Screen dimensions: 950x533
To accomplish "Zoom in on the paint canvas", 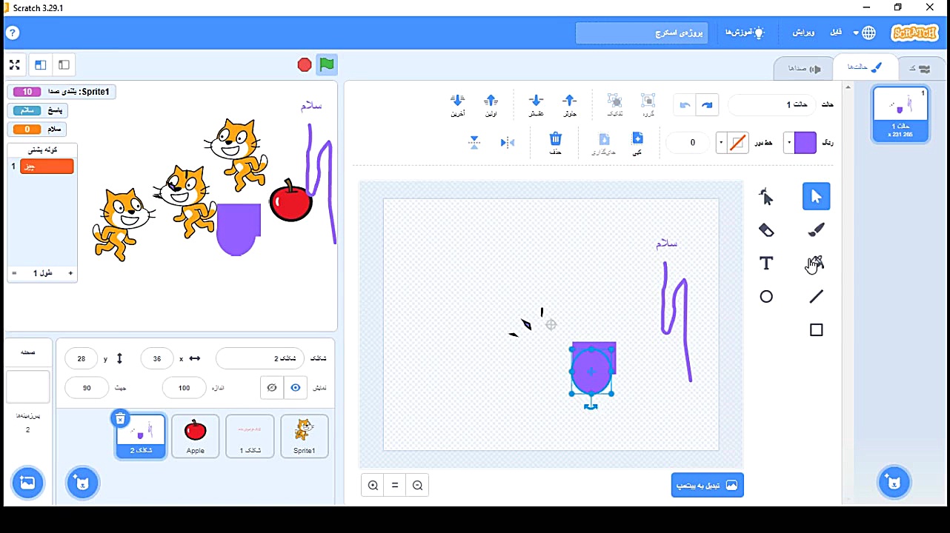I will 373,486.
